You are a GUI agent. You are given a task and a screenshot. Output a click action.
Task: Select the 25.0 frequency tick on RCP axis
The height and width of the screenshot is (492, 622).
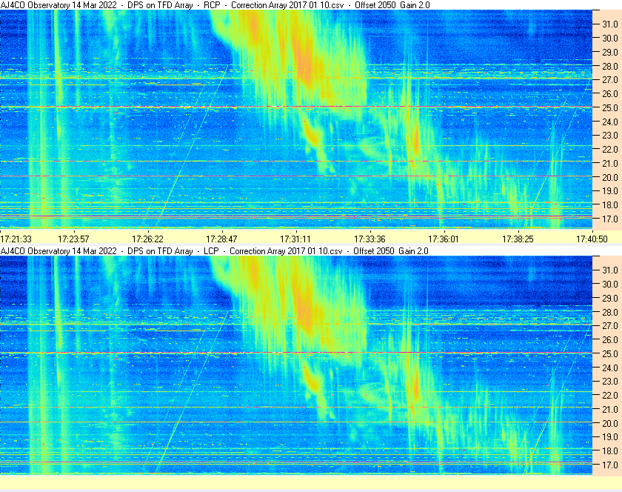pyautogui.click(x=610, y=107)
